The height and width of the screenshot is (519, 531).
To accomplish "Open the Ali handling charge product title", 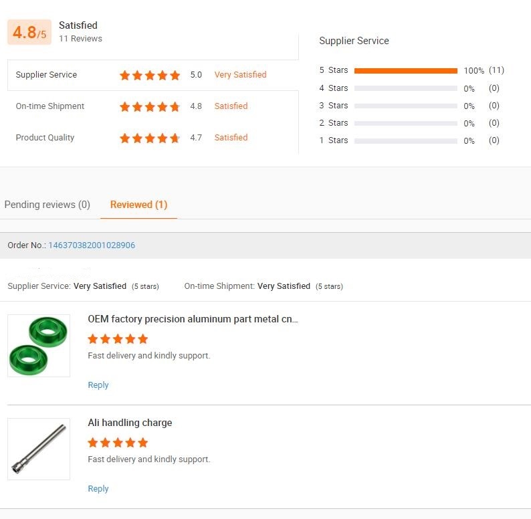I will pyautogui.click(x=130, y=423).
